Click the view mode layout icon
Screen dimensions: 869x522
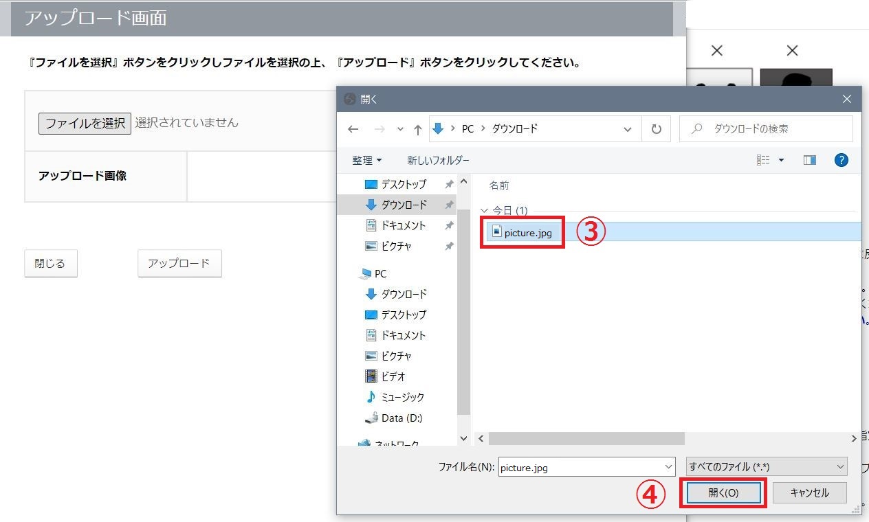point(763,160)
